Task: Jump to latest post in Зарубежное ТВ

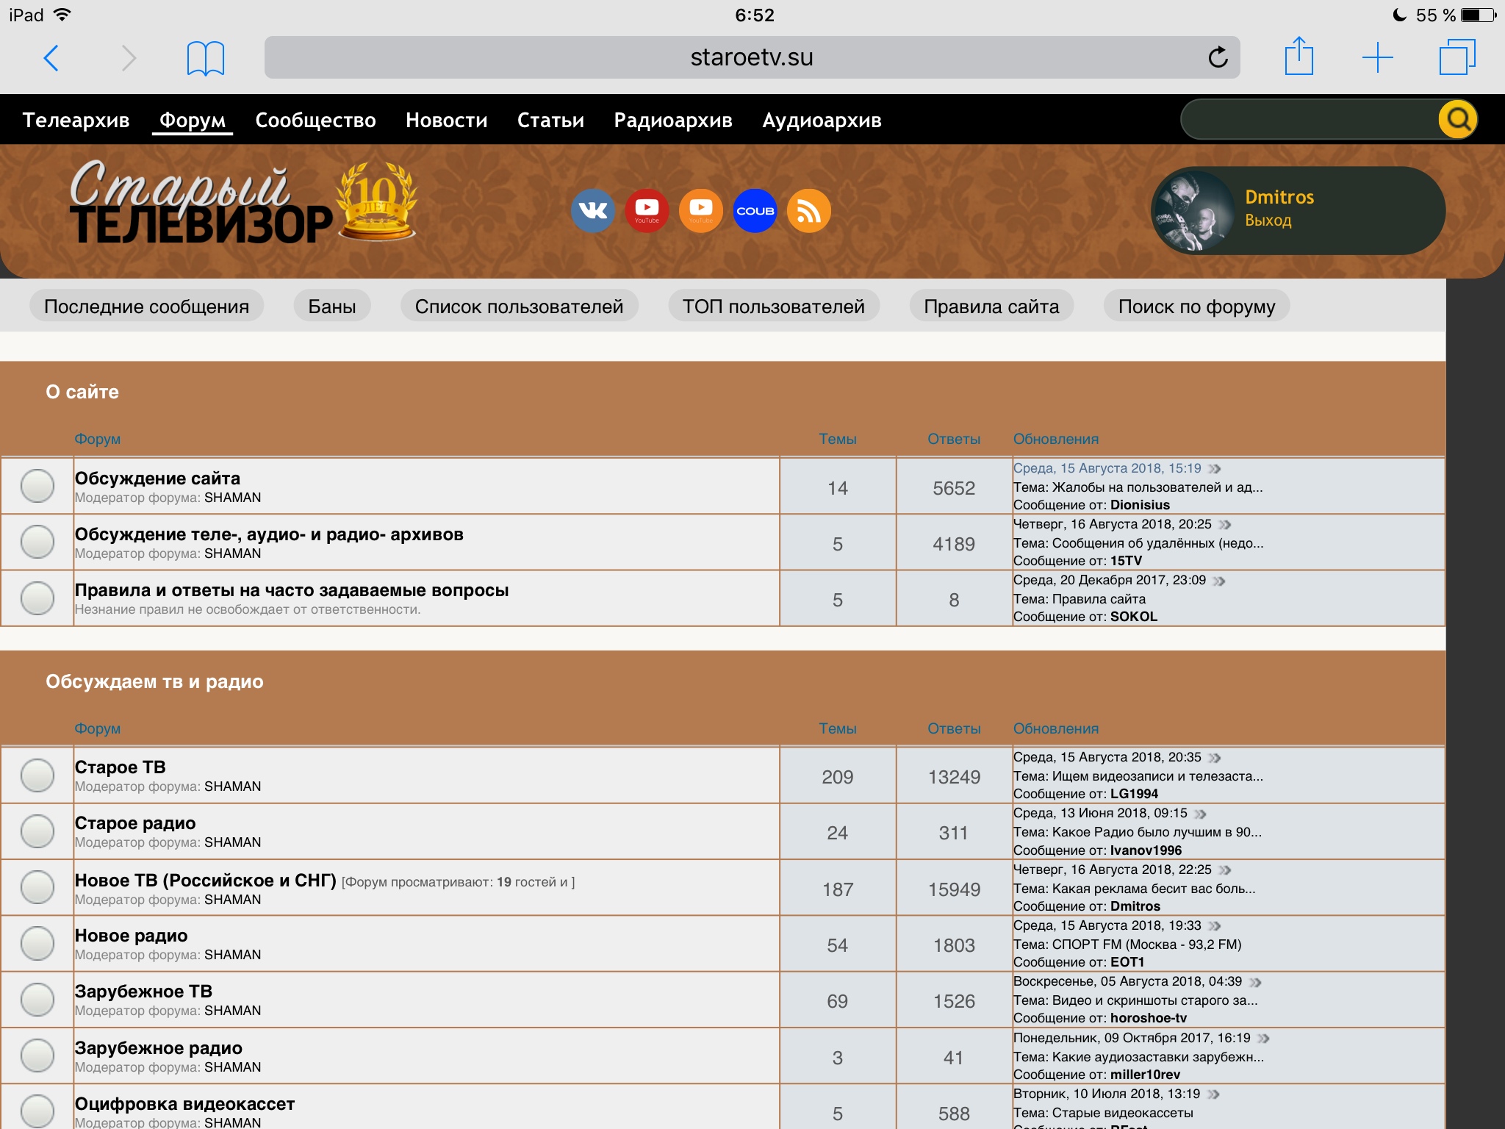Action: coord(1255,982)
